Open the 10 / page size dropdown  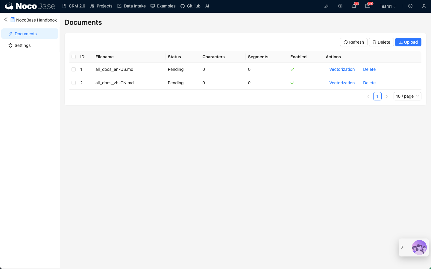(x=407, y=96)
